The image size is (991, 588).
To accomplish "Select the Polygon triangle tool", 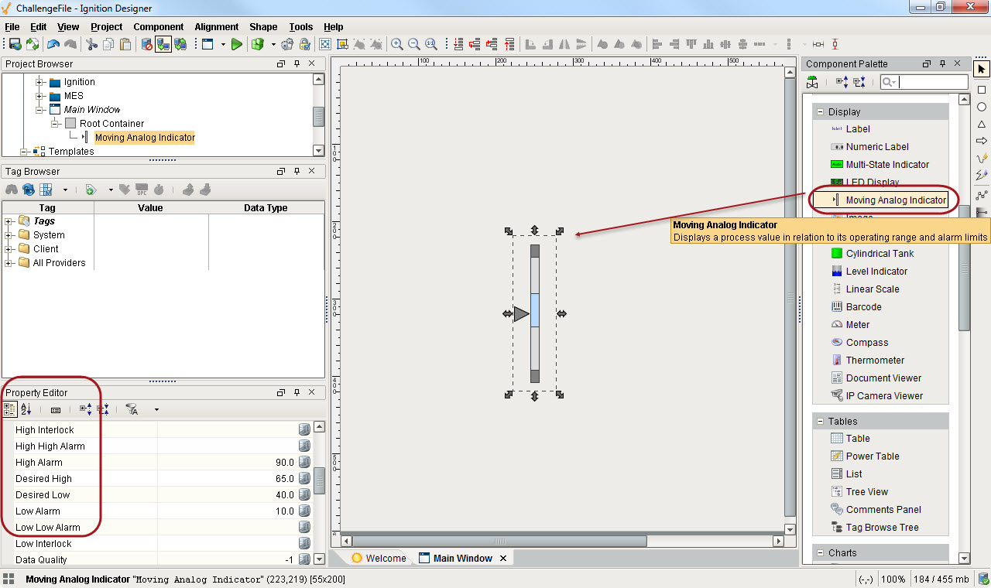I will 982,124.
